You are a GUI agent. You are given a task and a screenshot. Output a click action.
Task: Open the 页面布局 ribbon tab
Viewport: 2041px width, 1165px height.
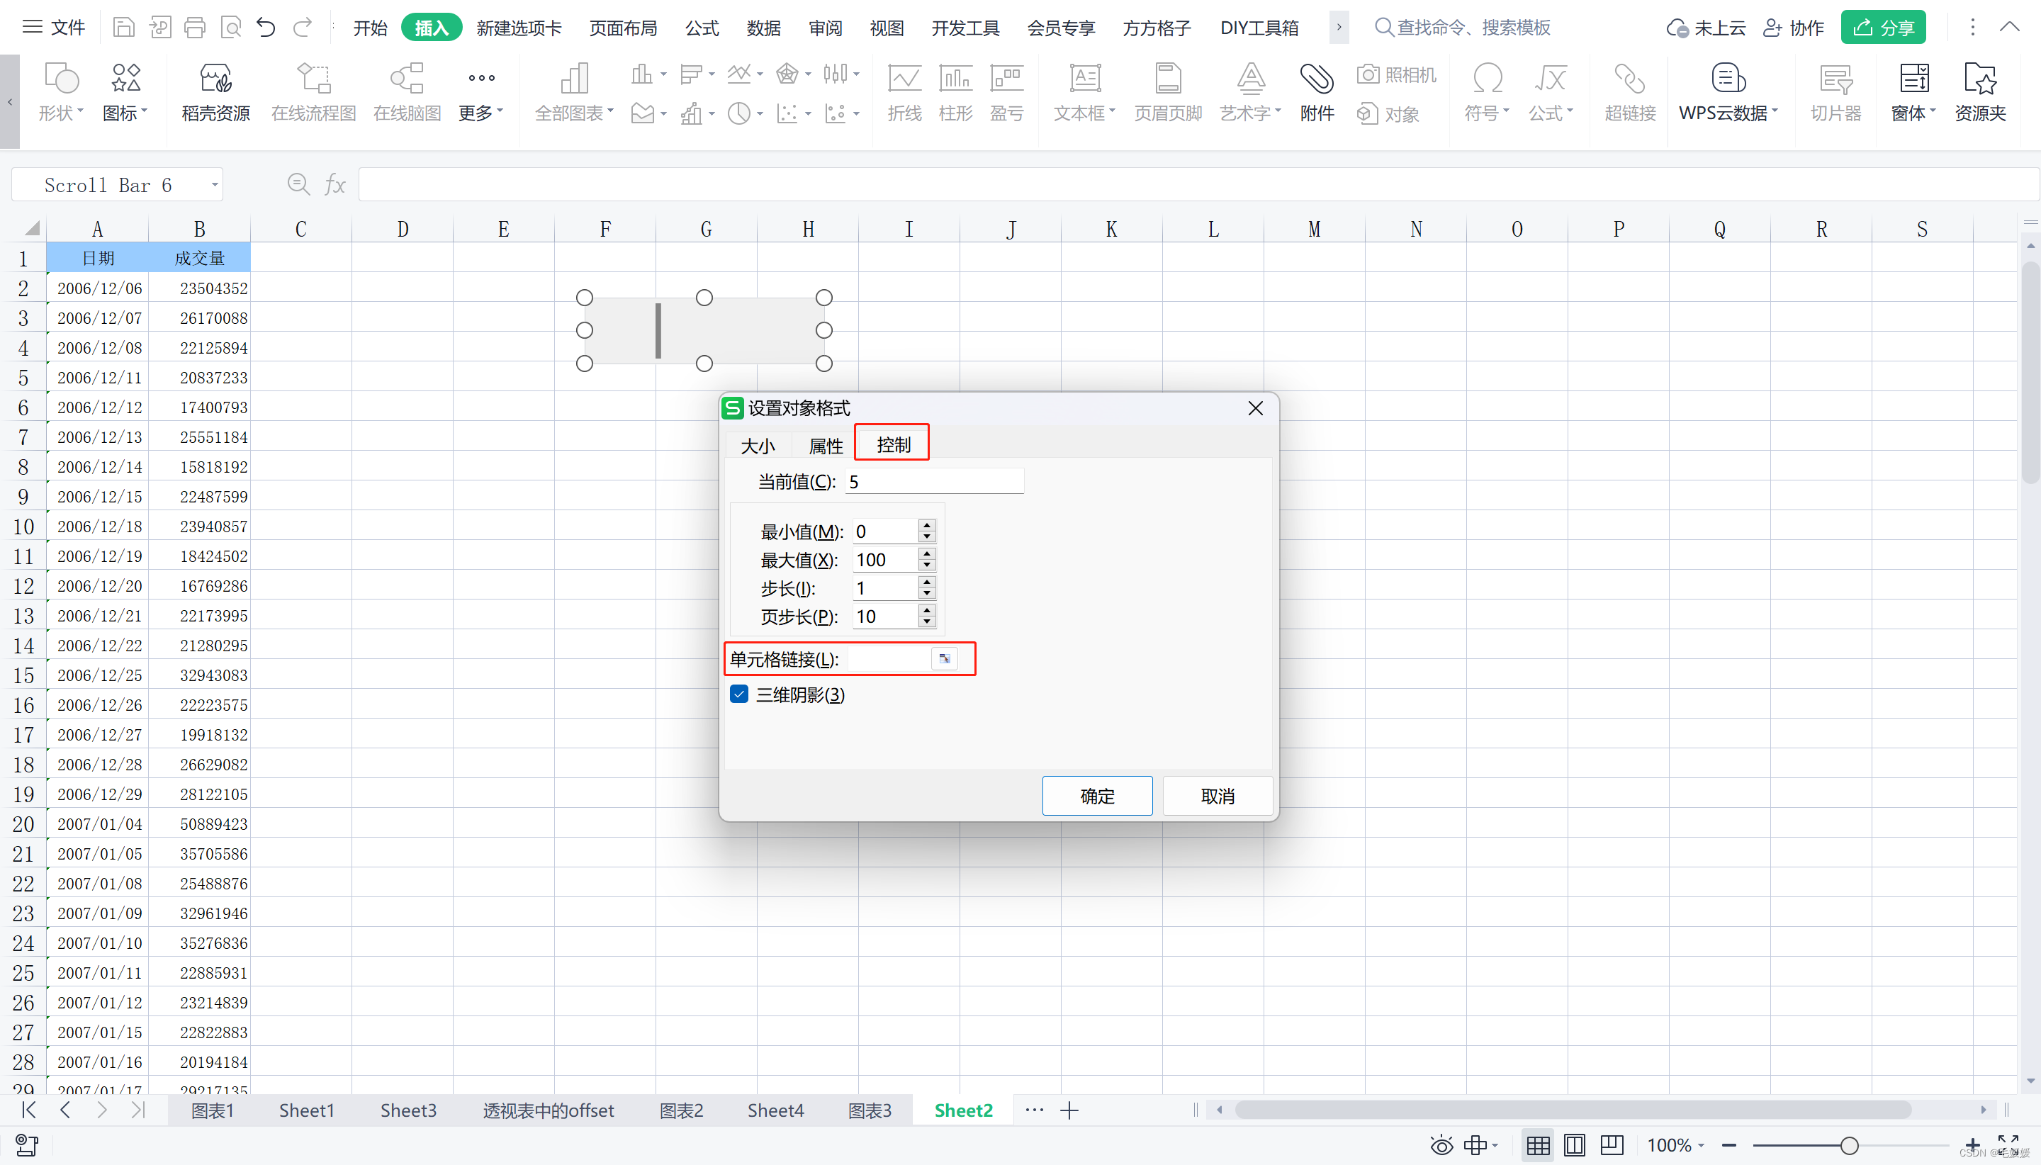coord(623,28)
